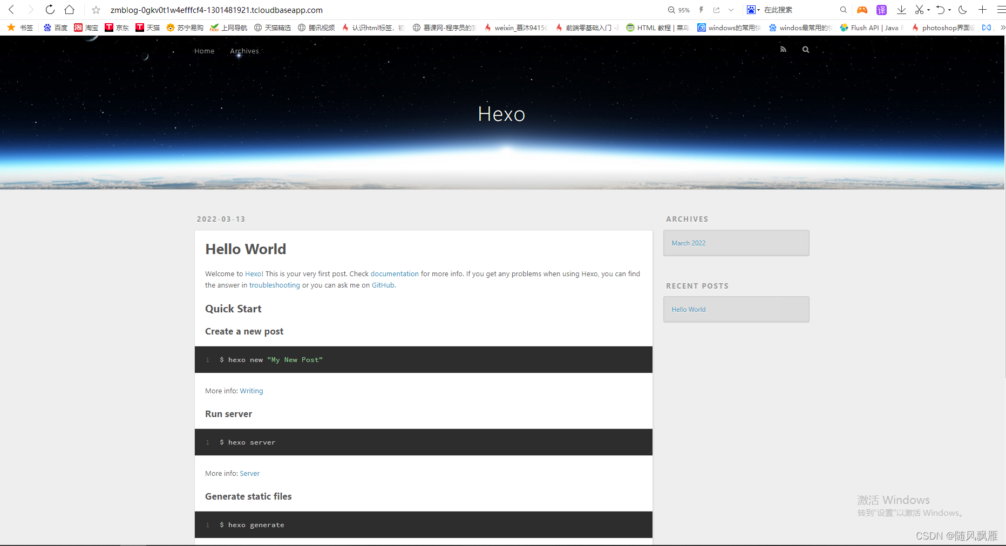Open the photoshop界面 bookmark

(943, 28)
